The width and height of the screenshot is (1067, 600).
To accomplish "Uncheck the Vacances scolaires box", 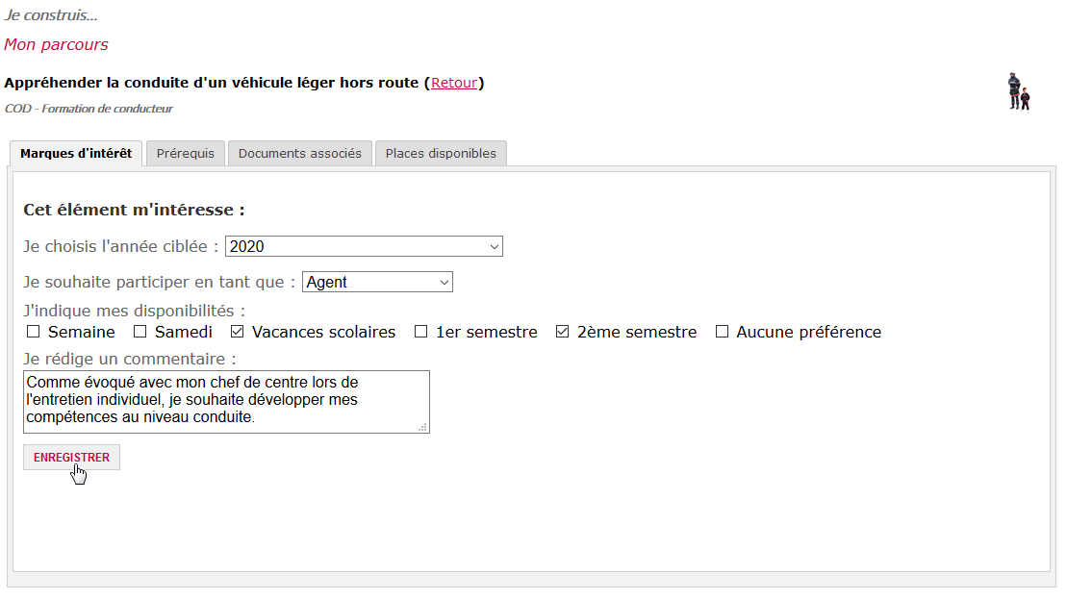I will [237, 332].
